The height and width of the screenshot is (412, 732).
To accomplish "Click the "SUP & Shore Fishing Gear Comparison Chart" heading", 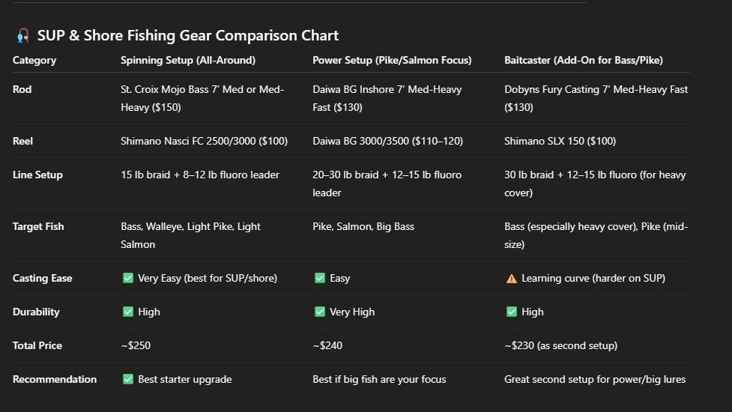I will pos(188,36).
